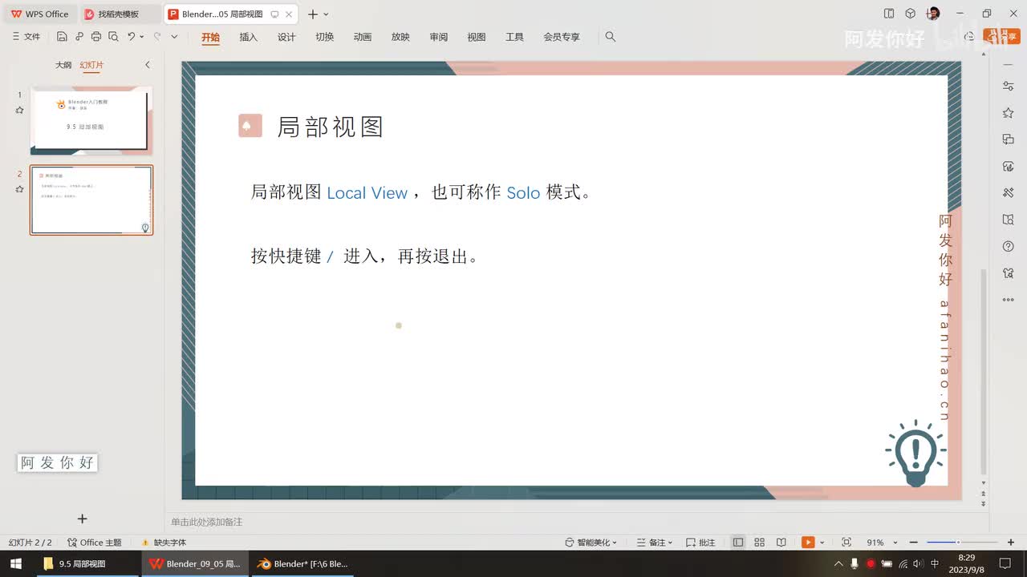Switch to the 大纲 outline tab
The image size is (1027, 577).
point(63,65)
